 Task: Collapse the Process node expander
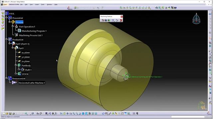click(10, 22)
